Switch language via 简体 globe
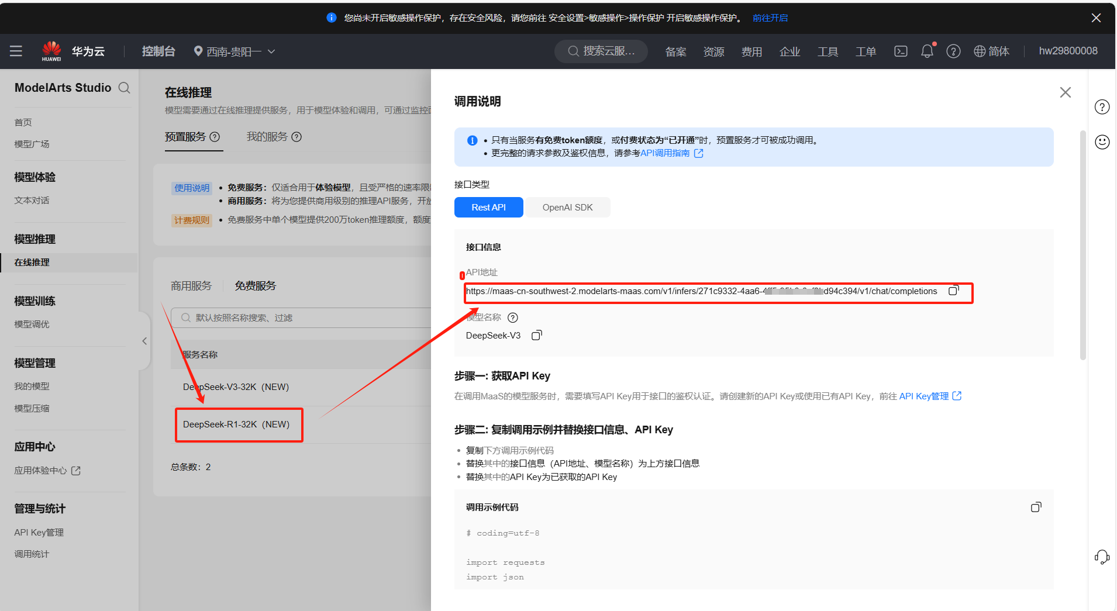 (x=992, y=51)
